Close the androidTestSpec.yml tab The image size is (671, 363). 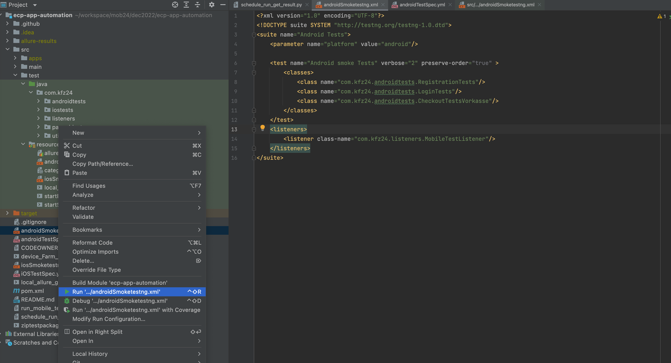point(450,5)
